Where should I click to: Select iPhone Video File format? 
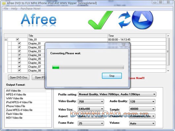click(16, 106)
